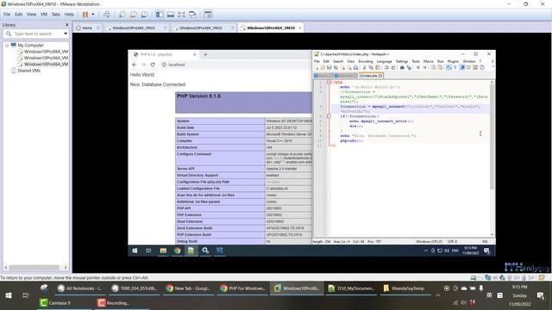Open Notepad++ Run menu

coord(441,61)
